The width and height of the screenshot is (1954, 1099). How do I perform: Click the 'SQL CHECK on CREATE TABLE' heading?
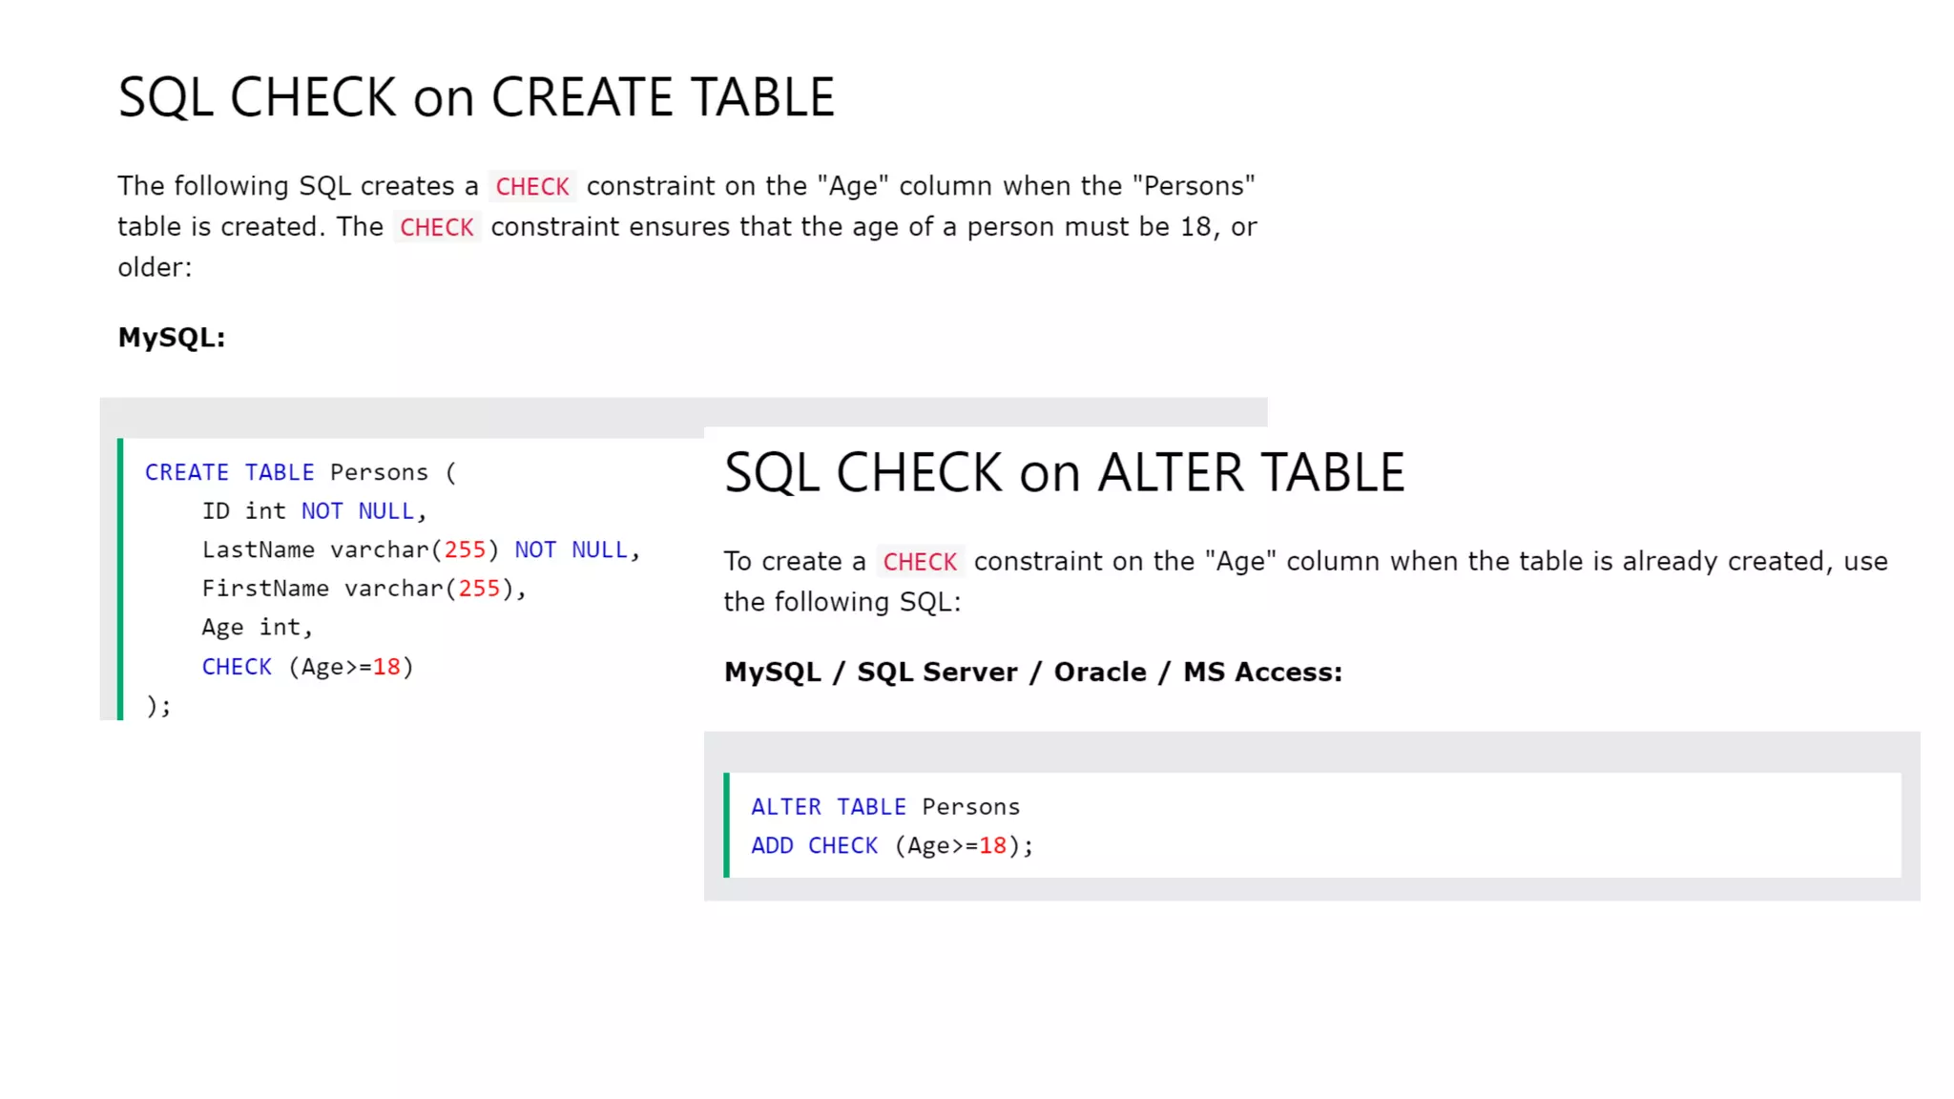click(475, 97)
